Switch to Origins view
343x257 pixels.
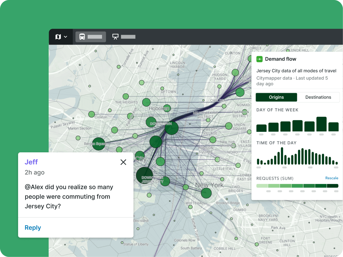click(x=276, y=97)
